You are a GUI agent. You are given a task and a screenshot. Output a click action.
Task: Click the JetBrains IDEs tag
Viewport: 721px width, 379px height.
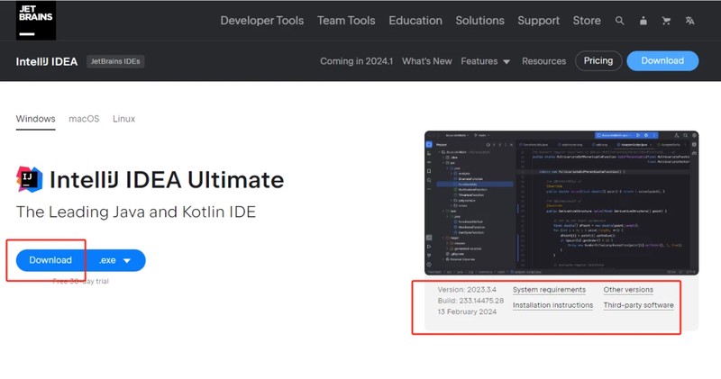click(115, 61)
